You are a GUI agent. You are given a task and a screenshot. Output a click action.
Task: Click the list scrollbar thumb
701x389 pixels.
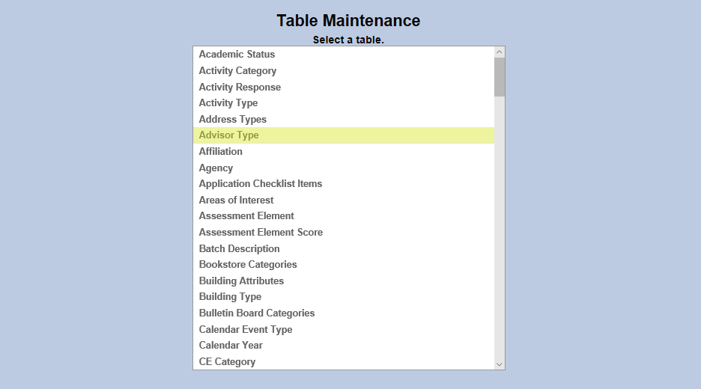pos(500,77)
